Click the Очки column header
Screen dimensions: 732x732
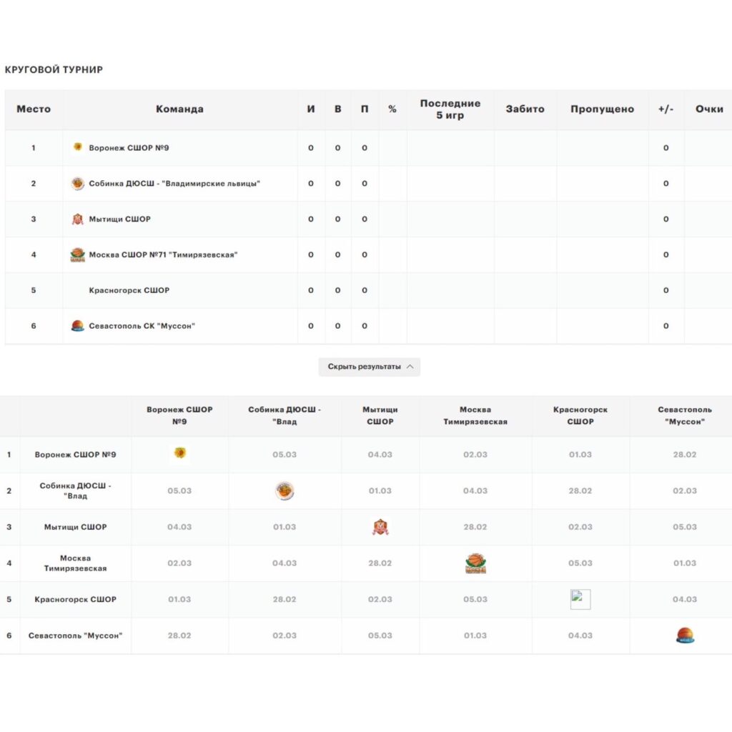pos(709,109)
